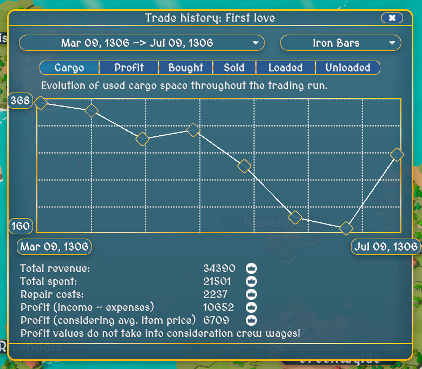Show the Loaded tab
The image size is (422, 369).
click(x=285, y=68)
